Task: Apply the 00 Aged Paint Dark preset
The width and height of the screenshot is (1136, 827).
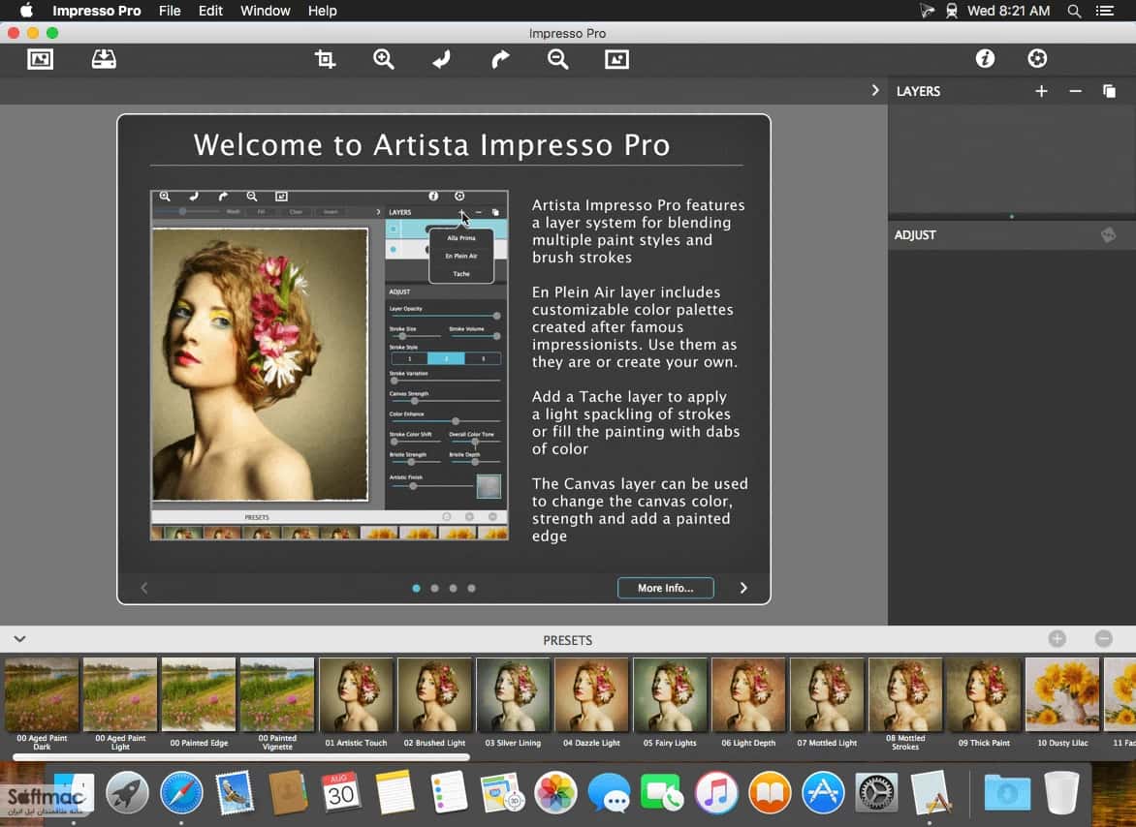Action: pos(42,702)
